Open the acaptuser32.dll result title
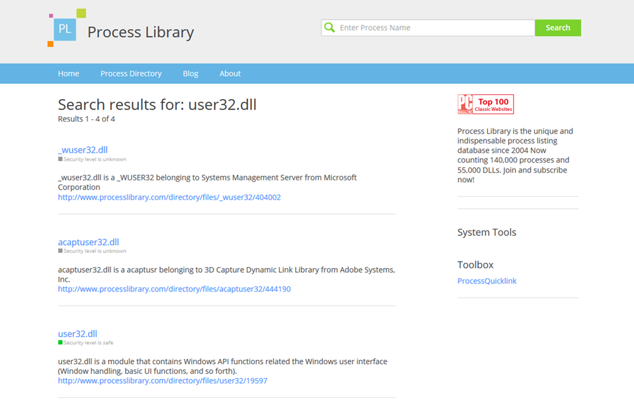This screenshot has height=409, width=634. 89,242
